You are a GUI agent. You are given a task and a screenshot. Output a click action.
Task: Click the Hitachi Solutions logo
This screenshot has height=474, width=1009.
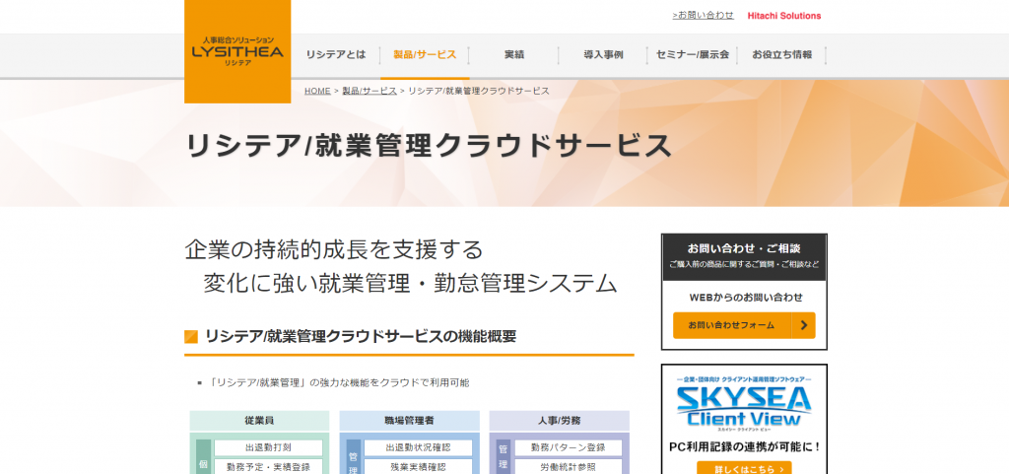tap(783, 16)
